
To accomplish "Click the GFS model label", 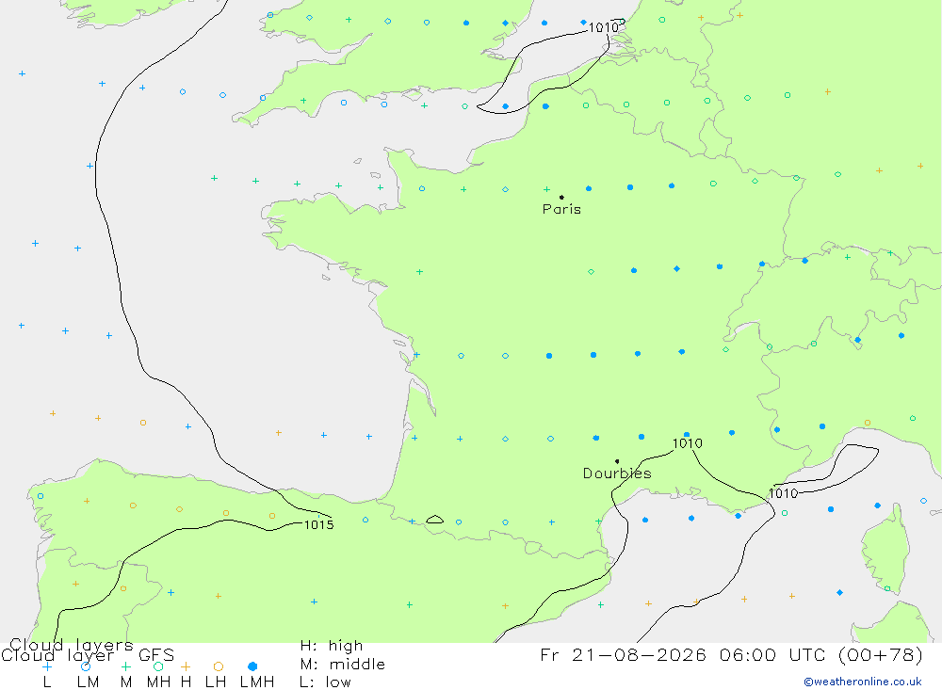I will [x=156, y=655].
